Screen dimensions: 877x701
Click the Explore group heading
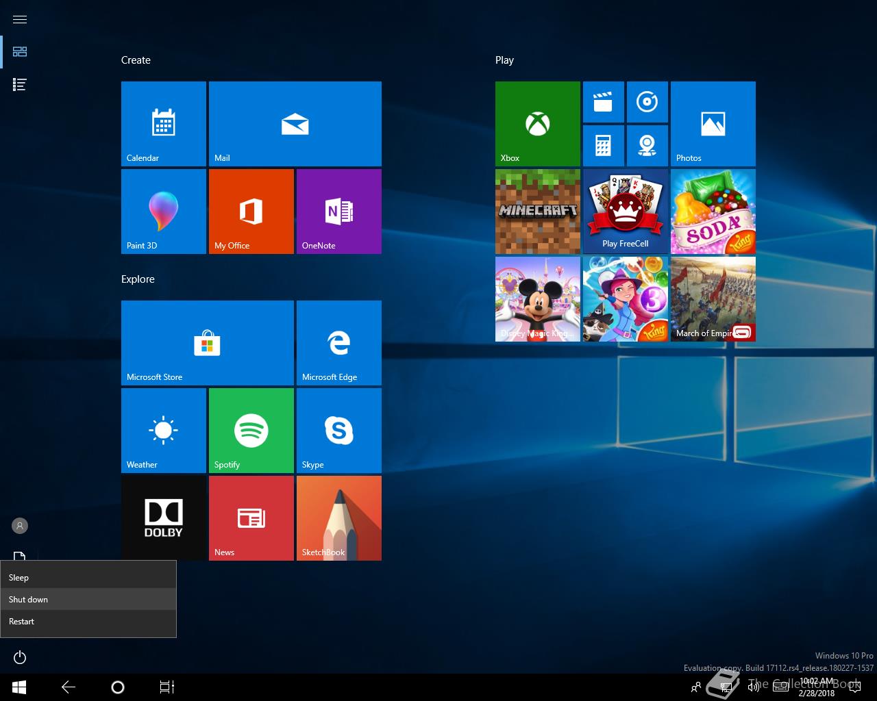click(138, 279)
